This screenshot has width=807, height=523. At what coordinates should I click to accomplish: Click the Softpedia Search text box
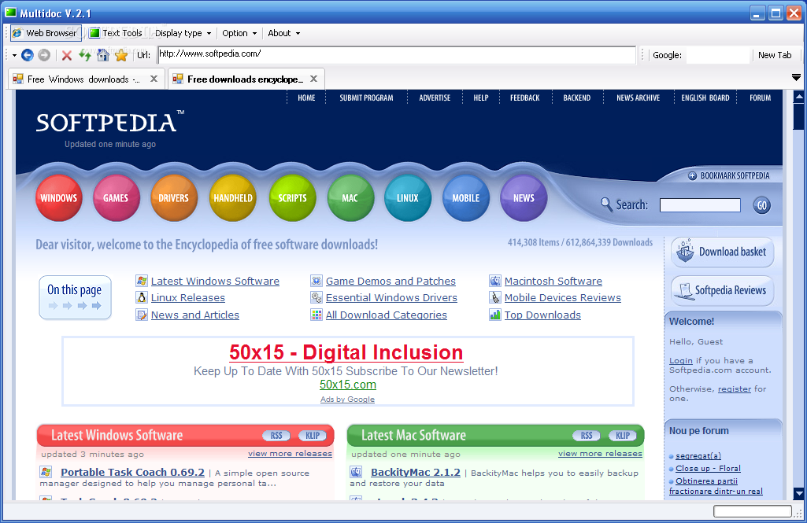point(700,205)
